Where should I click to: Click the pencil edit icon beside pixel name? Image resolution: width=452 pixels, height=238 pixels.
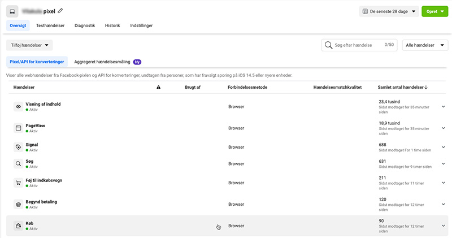(60, 11)
